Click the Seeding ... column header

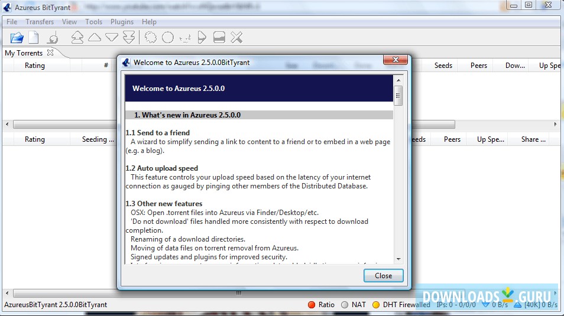[98, 139]
